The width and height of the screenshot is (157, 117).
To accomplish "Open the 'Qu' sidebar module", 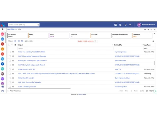I will pos(3,59).
